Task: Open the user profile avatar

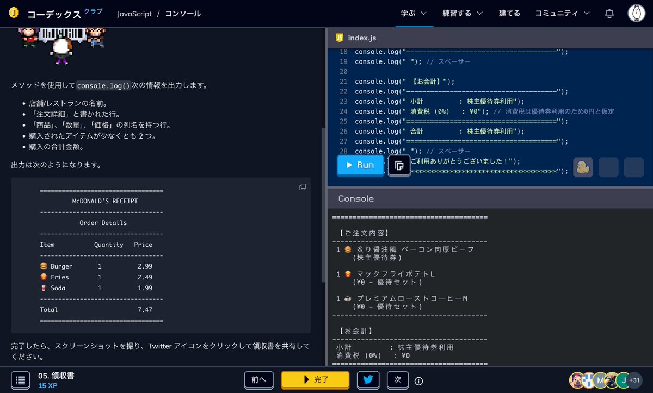Action: pos(636,13)
